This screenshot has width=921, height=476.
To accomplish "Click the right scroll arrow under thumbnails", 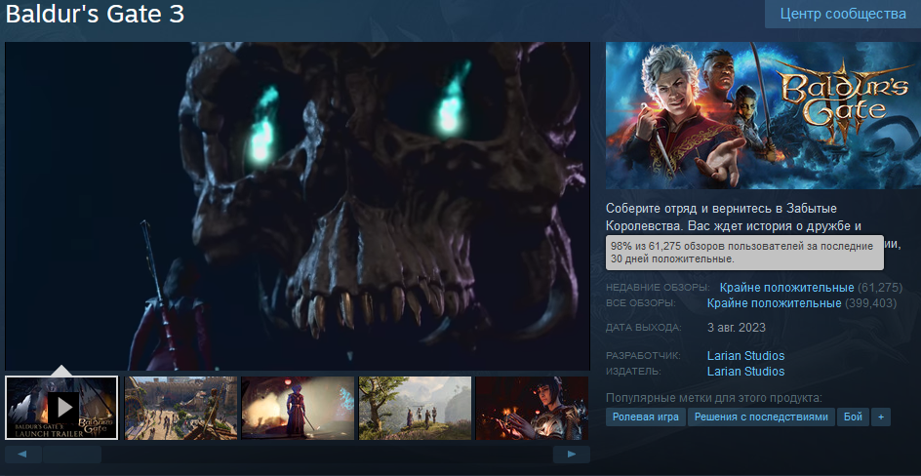I will pos(572,455).
